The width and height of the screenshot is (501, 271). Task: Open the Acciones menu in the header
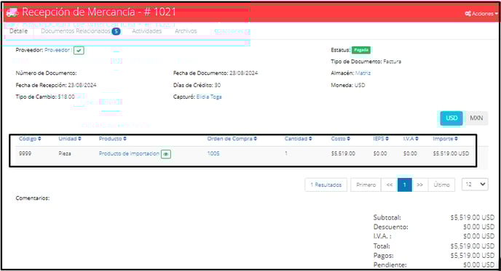(481, 14)
